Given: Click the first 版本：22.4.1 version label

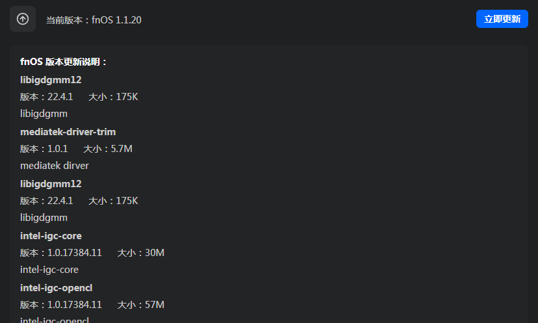Looking at the screenshot, I should point(46,97).
